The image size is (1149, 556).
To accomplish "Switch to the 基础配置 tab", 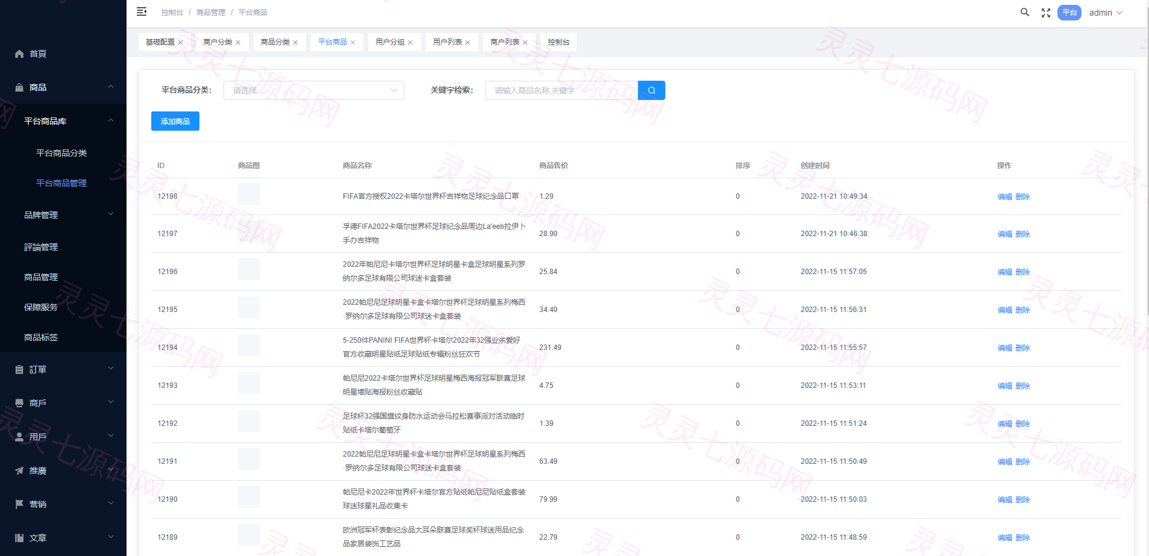I will pos(160,42).
